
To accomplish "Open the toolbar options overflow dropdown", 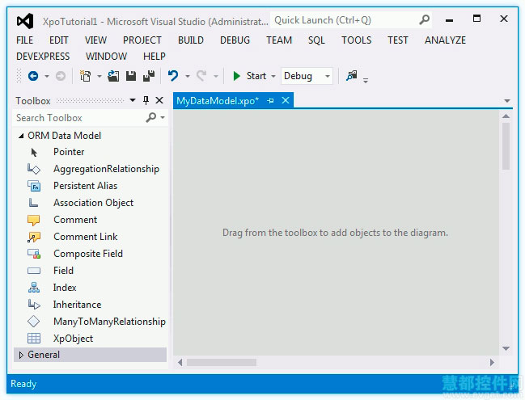I will (x=366, y=80).
